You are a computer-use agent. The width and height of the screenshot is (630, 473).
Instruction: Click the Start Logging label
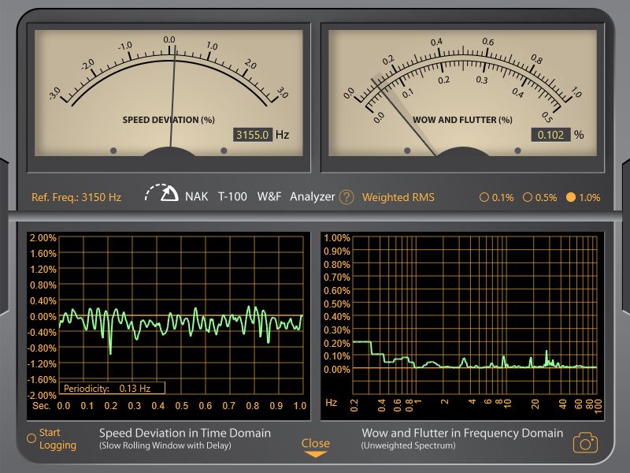pos(57,439)
